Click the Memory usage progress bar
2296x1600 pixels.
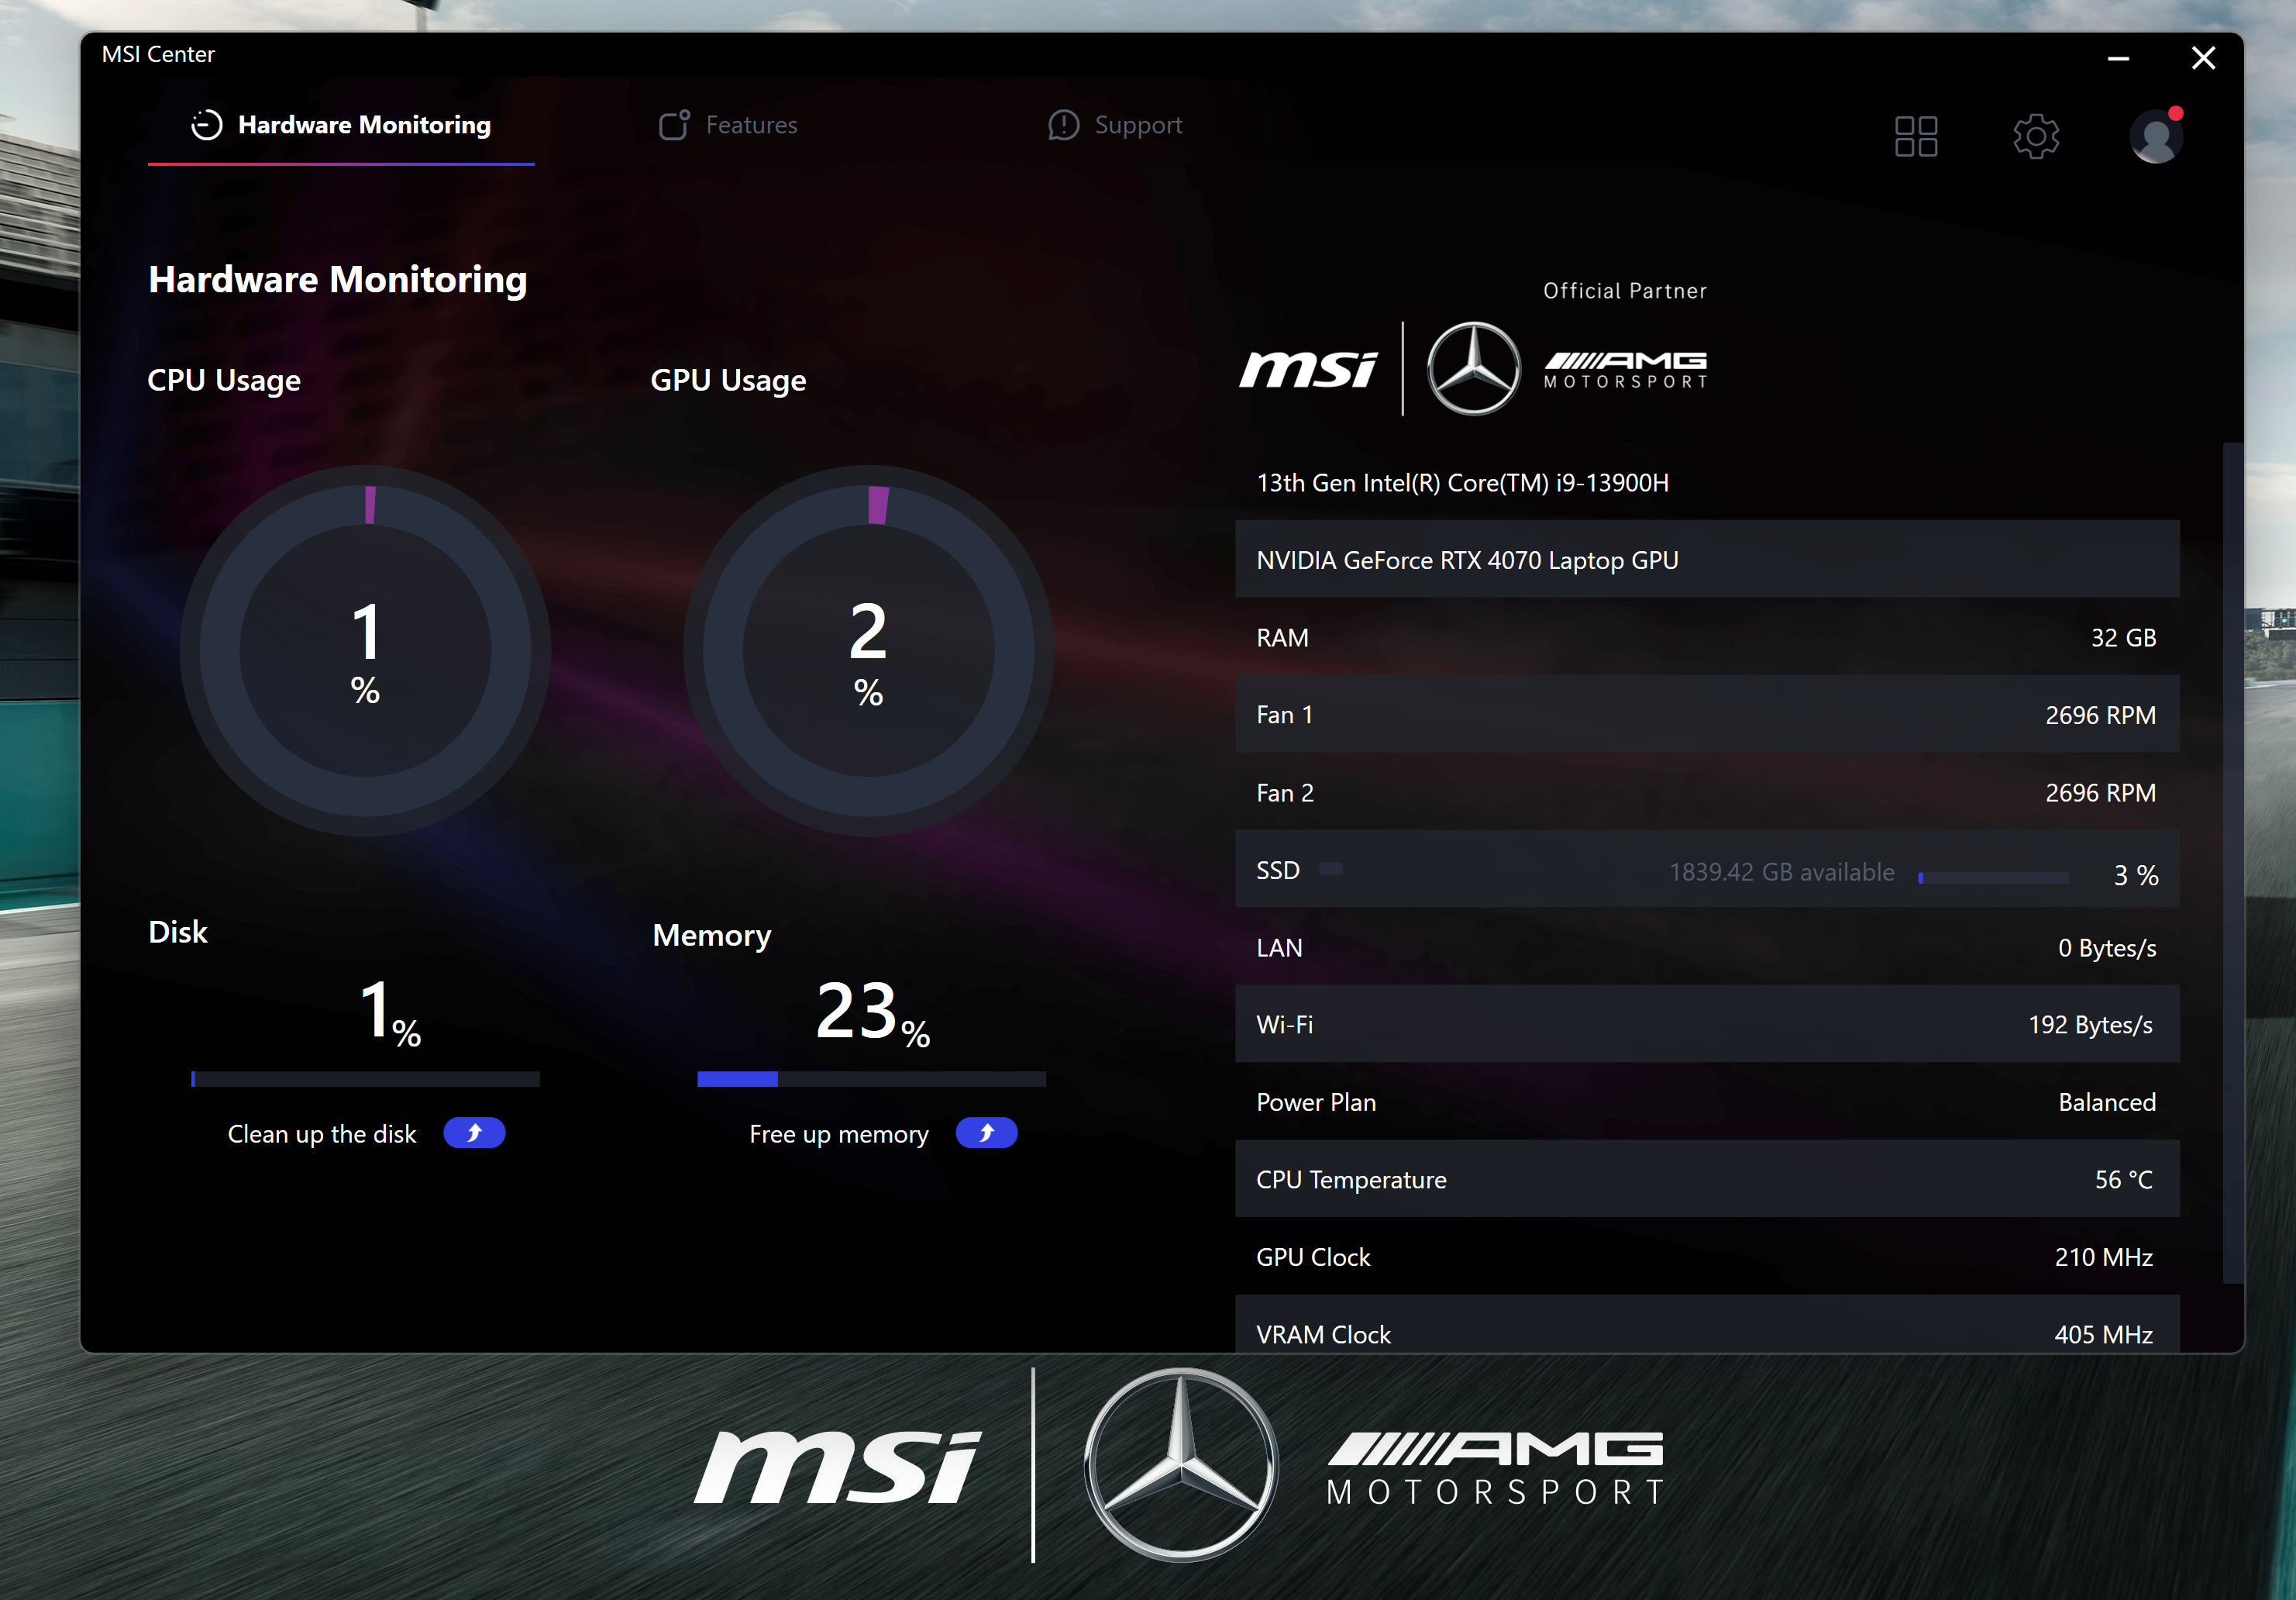click(871, 1078)
